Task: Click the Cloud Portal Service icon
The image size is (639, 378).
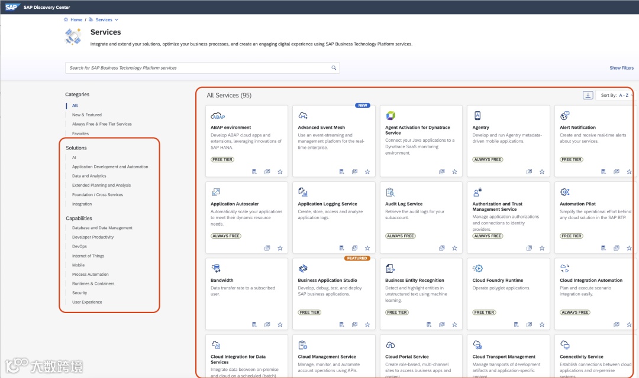Action: coord(390,345)
